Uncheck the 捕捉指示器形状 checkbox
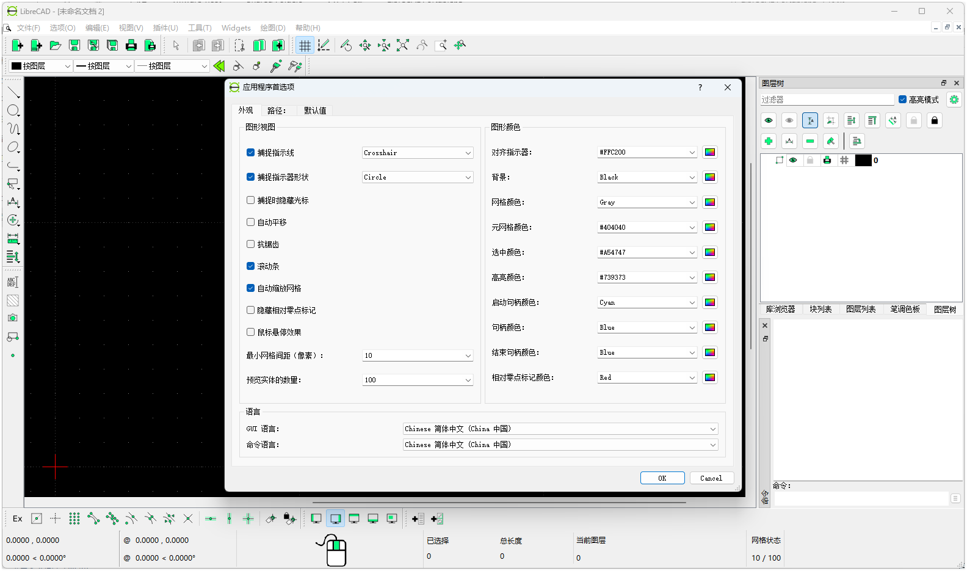 (250, 177)
